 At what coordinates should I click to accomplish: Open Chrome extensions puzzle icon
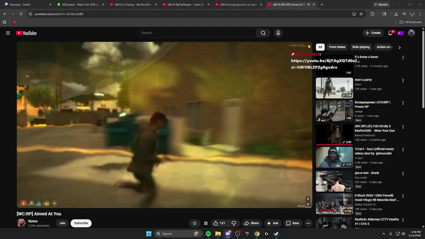[x=372, y=14]
